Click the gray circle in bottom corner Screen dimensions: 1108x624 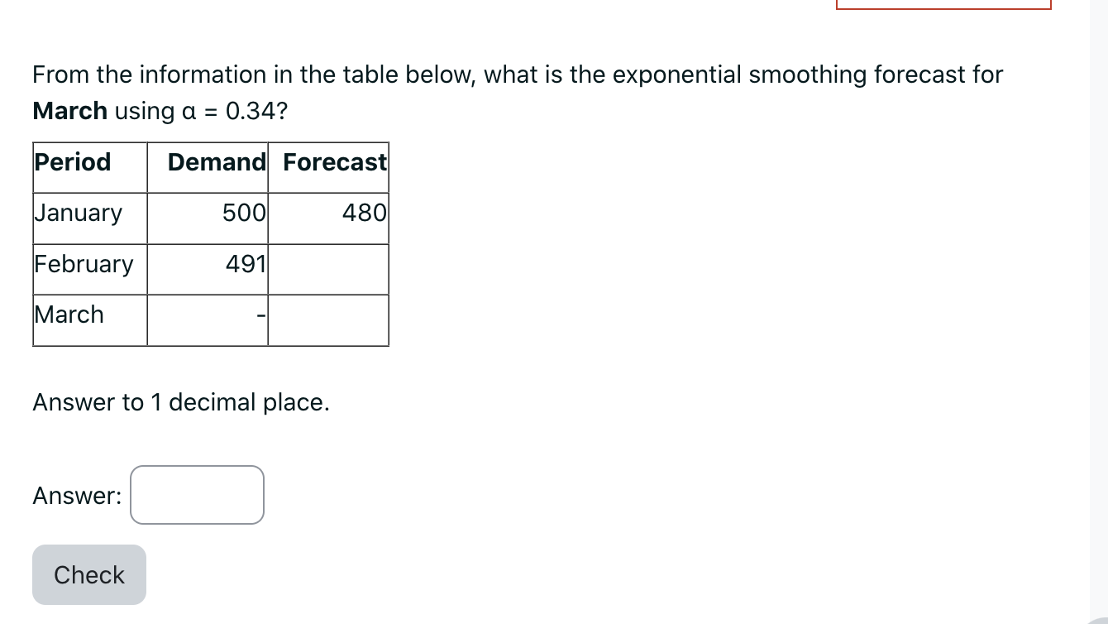(1099, 620)
